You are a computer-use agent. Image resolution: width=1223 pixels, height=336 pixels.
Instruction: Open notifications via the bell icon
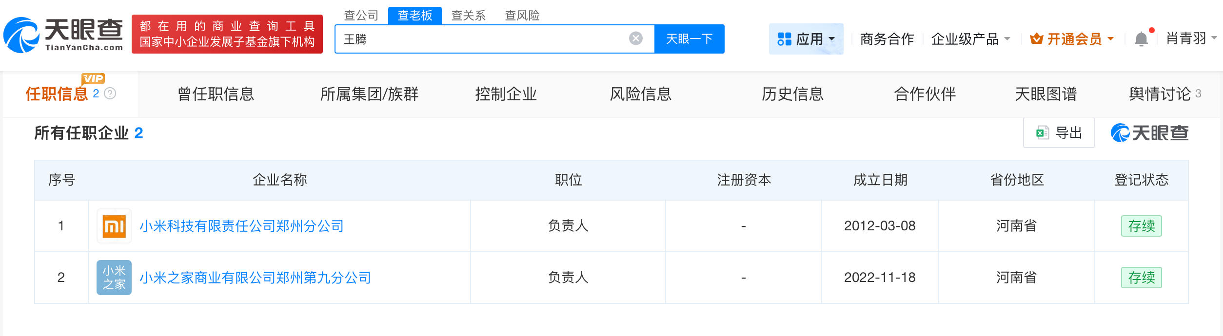(1141, 38)
